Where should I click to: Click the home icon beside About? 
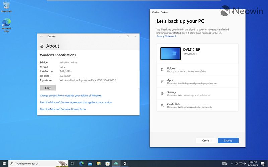pos(42,46)
